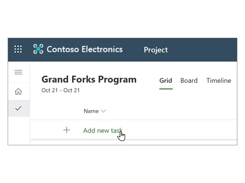Viewport: 245px width, 183px height.
Task: Switch to the Grid view tab
Action: tap(166, 80)
